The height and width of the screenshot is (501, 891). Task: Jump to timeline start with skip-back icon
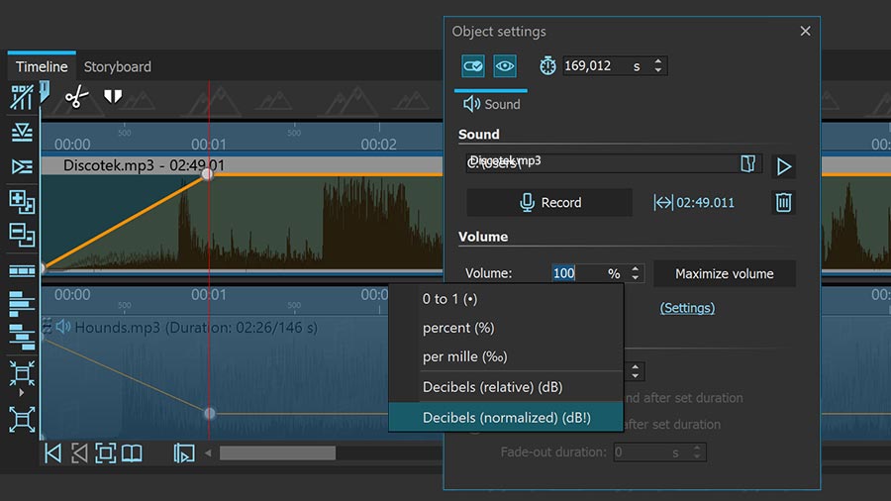(x=53, y=452)
